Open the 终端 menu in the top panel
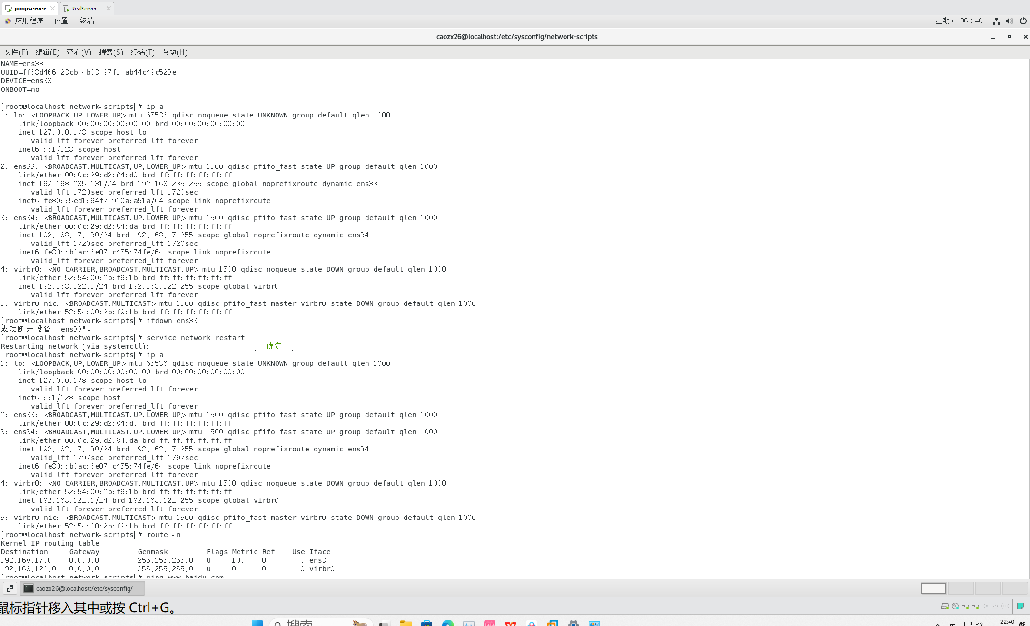The image size is (1030, 626). 87,20
